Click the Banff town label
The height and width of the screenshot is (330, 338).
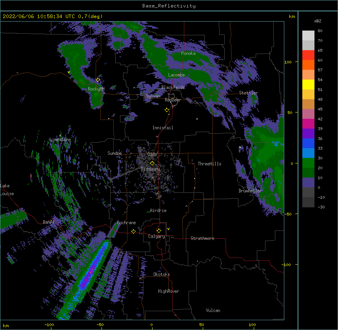49,222
